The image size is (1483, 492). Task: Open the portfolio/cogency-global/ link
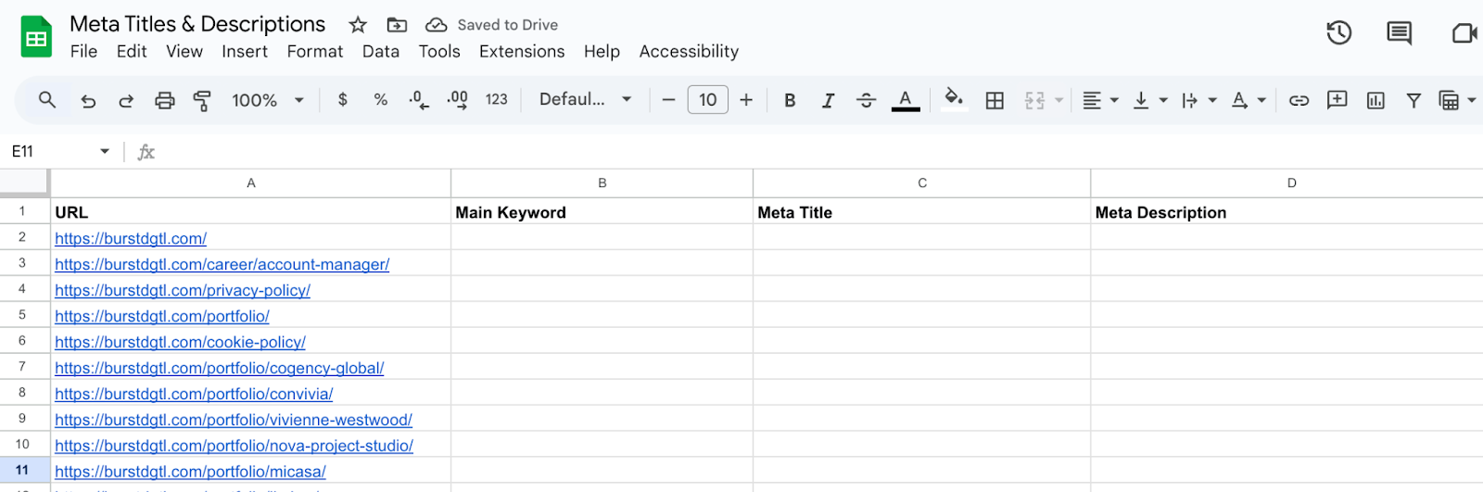coord(220,368)
